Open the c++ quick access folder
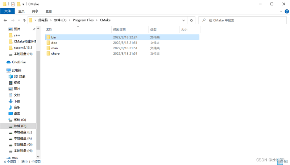 click(17, 35)
